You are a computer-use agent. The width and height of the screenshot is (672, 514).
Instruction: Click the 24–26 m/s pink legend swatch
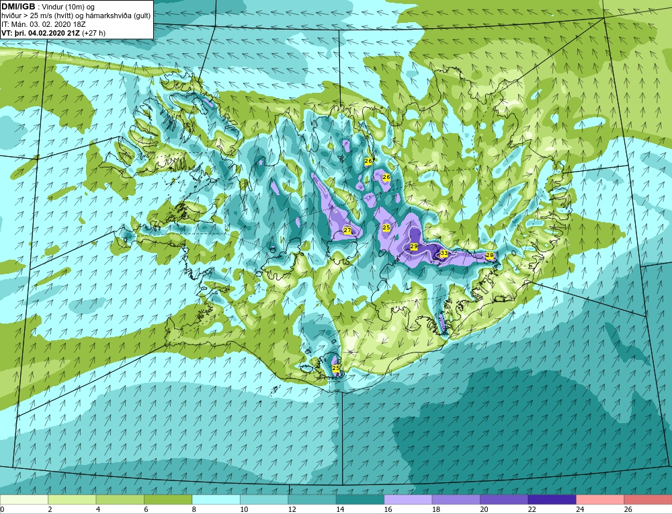pos(600,499)
